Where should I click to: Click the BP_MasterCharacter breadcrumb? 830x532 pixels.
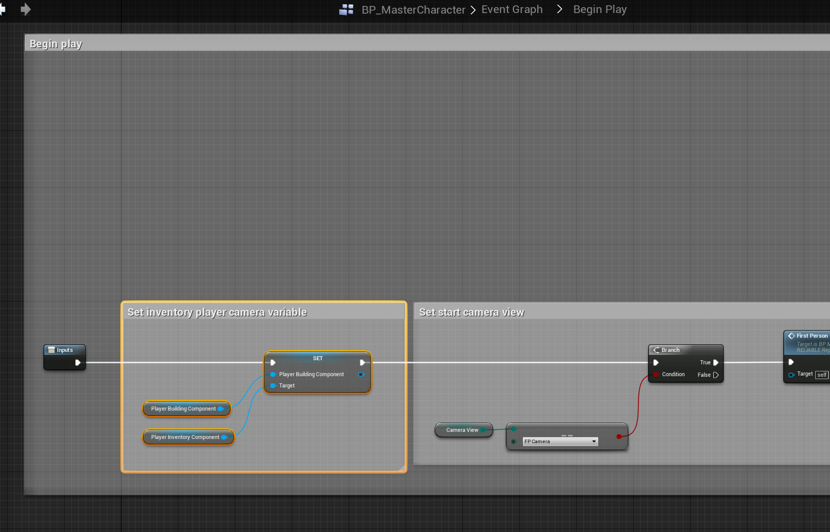pyautogui.click(x=413, y=9)
